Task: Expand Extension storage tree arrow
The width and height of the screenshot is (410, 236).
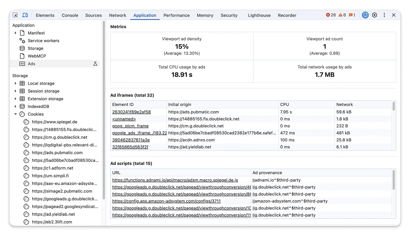Action: pyautogui.click(x=15, y=99)
